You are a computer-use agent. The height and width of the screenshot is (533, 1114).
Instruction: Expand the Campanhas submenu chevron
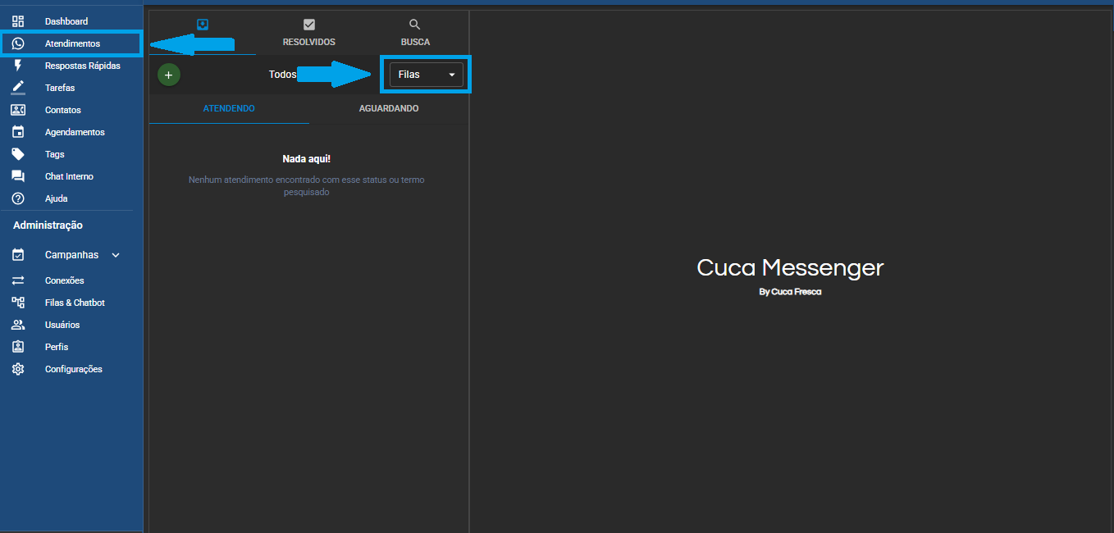point(116,255)
